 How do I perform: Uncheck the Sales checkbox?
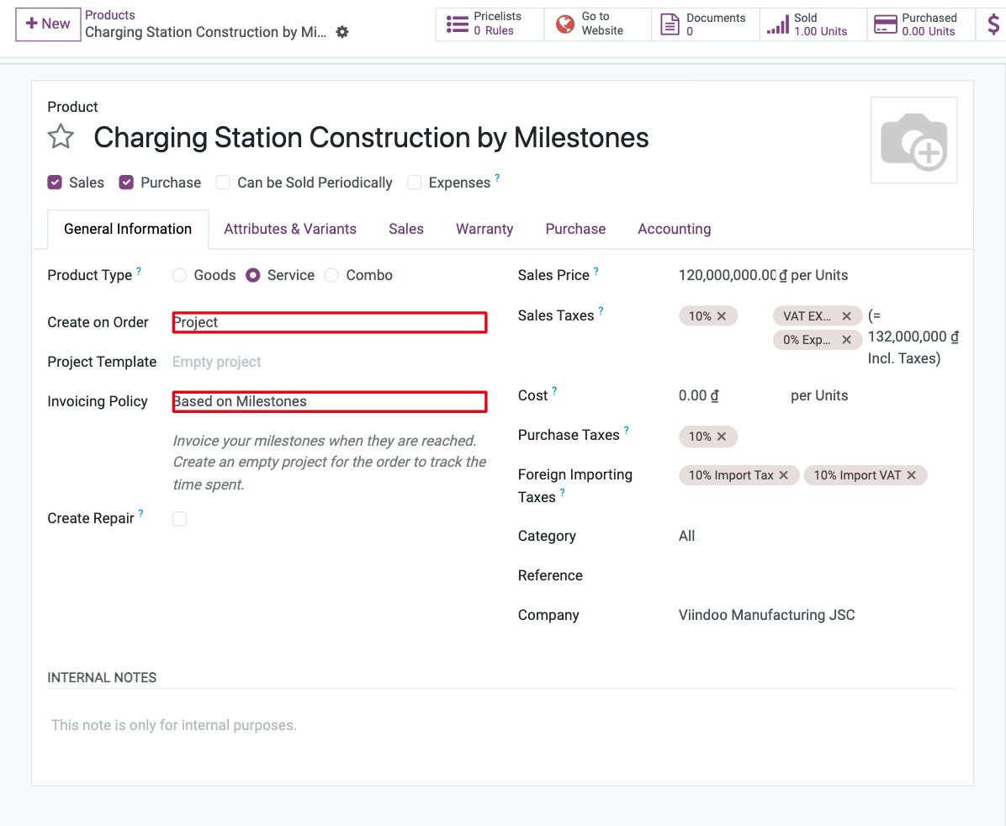pos(55,183)
